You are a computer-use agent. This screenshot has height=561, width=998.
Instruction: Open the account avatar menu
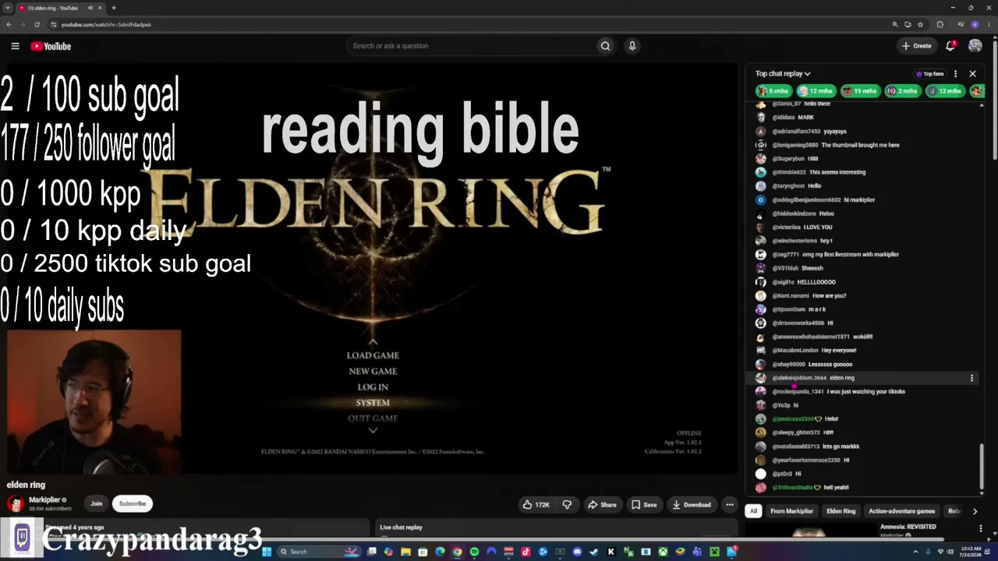point(975,46)
